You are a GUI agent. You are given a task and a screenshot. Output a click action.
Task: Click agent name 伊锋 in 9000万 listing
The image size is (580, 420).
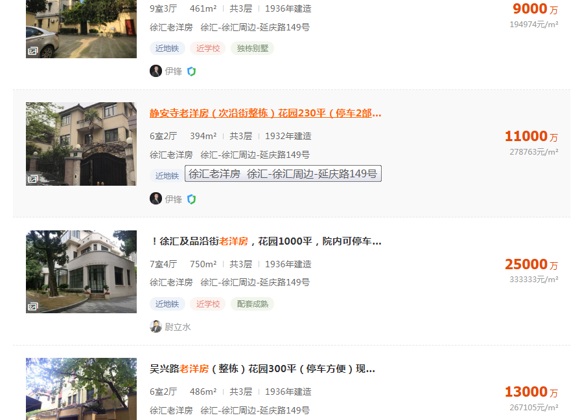point(174,71)
